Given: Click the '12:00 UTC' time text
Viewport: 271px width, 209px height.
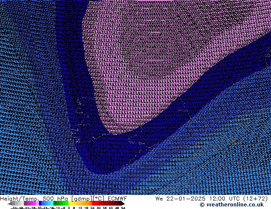Looking at the screenshot, I should [225, 199].
